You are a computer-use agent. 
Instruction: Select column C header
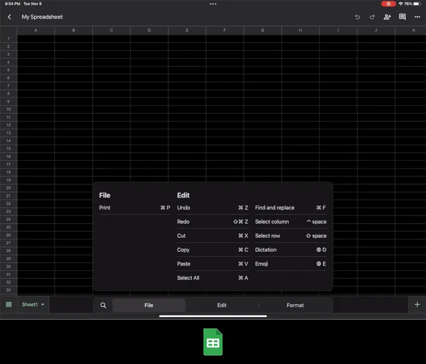[111, 30]
